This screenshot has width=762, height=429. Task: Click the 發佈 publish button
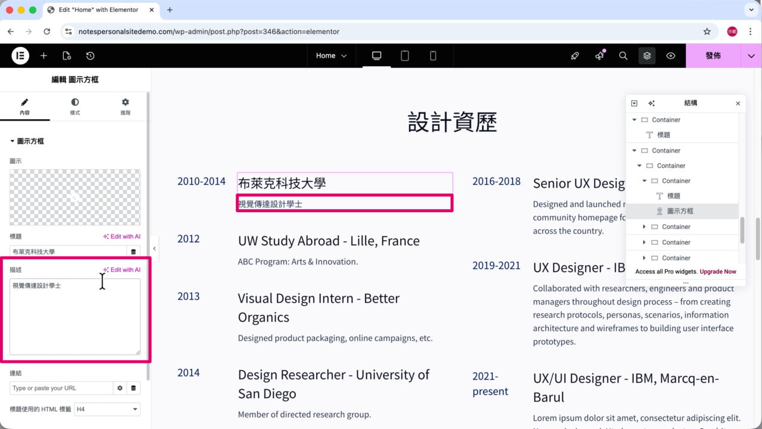click(713, 55)
